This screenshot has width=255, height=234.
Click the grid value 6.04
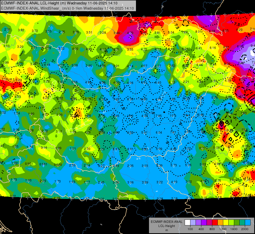coord(159,133)
